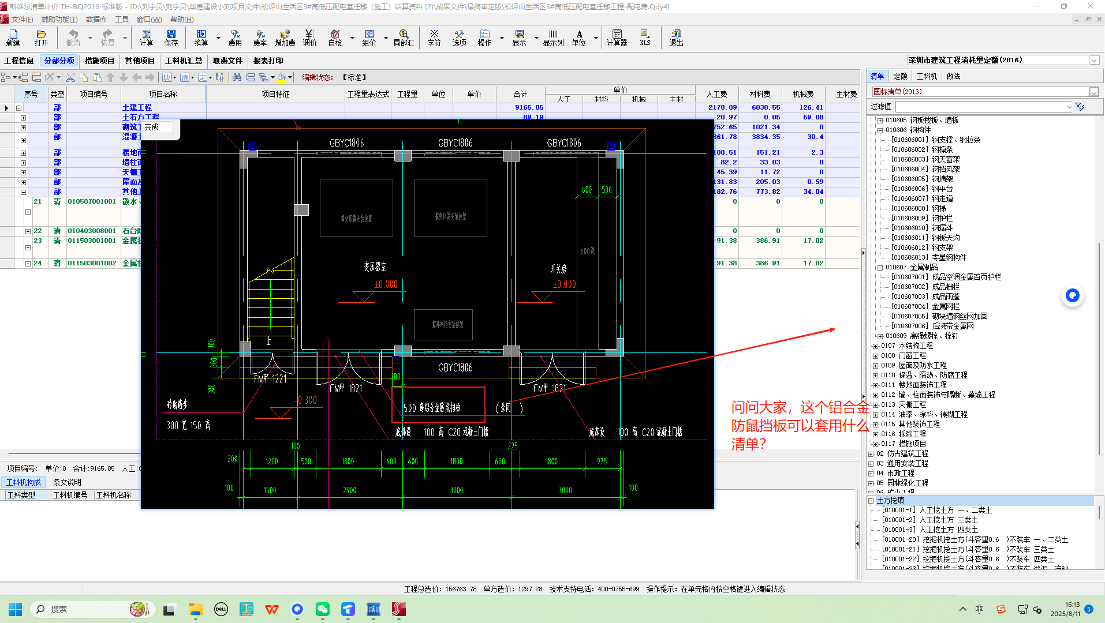Click the 退出 exit icon

pyautogui.click(x=676, y=38)
